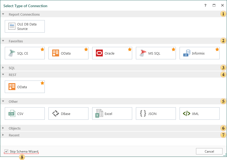Pick the Excel data connection
227x160 pixels.
point(112,114)
